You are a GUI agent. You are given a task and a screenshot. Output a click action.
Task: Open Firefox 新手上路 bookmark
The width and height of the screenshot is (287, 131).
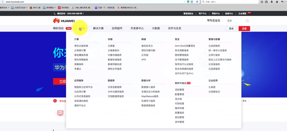[x=35, y=8]
